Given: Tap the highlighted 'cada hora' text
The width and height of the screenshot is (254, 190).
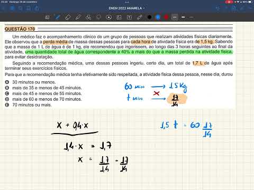Looking at the screenshot, I should pyautogui.click(x=141, y=42).
